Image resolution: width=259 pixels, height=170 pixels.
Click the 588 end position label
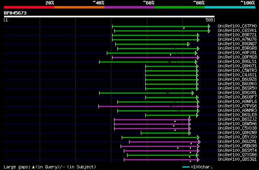click(x=209, y=20)
